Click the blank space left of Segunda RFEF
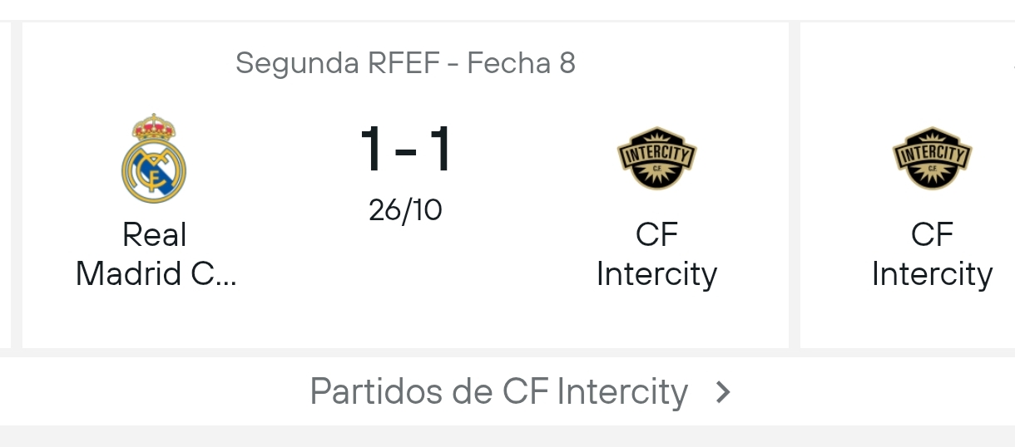Image resolution: width=1015 pixels, height=447 pixels. [125, 63]
